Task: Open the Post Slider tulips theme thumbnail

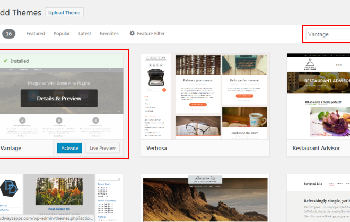Action: tap(62, 198)
